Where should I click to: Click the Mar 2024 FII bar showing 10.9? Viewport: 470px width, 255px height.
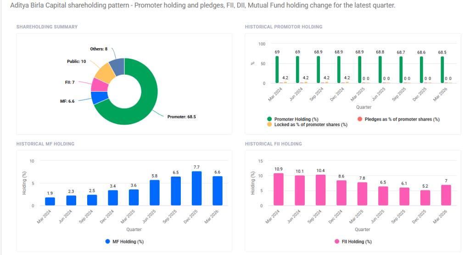click(278, 189)
